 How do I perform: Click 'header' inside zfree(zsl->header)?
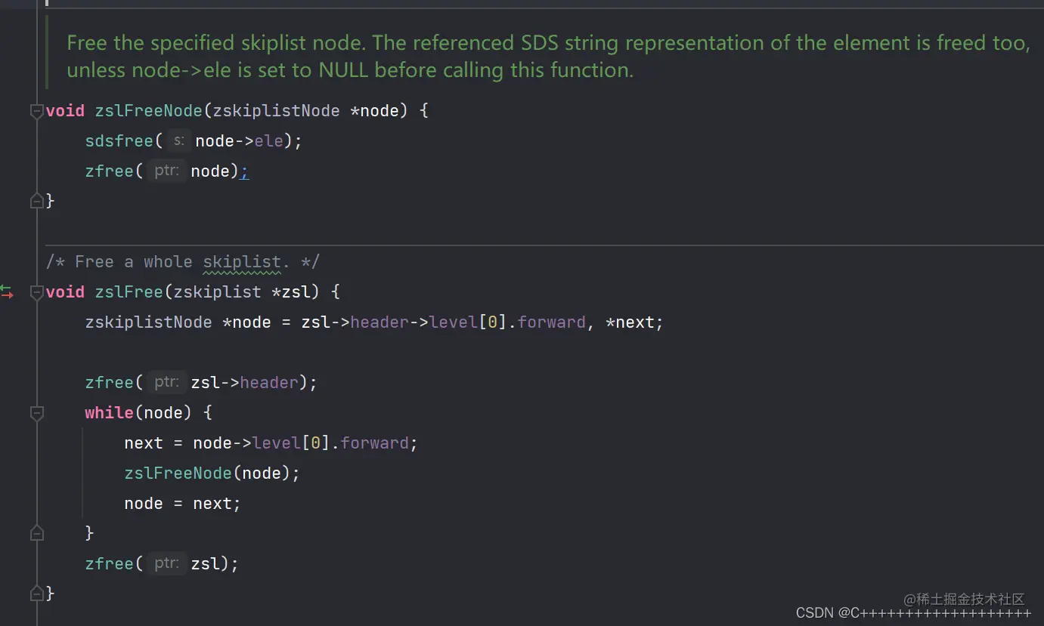point(269,383)
